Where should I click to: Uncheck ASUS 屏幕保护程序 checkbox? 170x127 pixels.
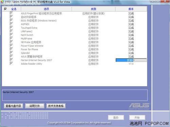[11, 56]
